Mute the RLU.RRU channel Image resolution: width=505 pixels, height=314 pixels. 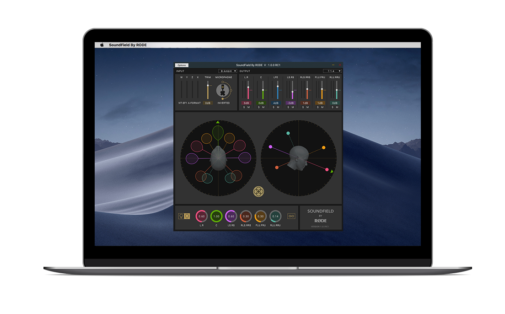click(337, 108)
